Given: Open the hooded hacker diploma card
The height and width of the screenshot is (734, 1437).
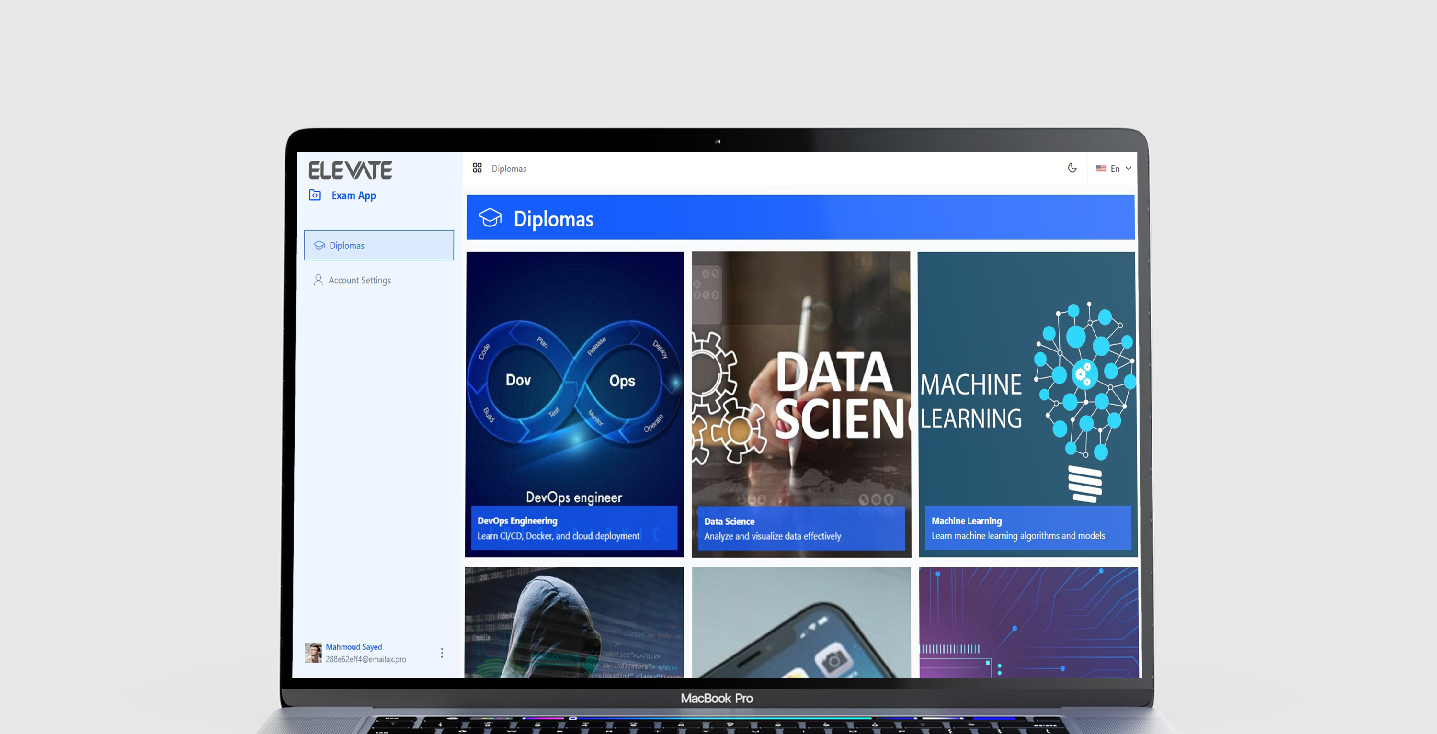Looking at the screenshot, I should 575,622.
